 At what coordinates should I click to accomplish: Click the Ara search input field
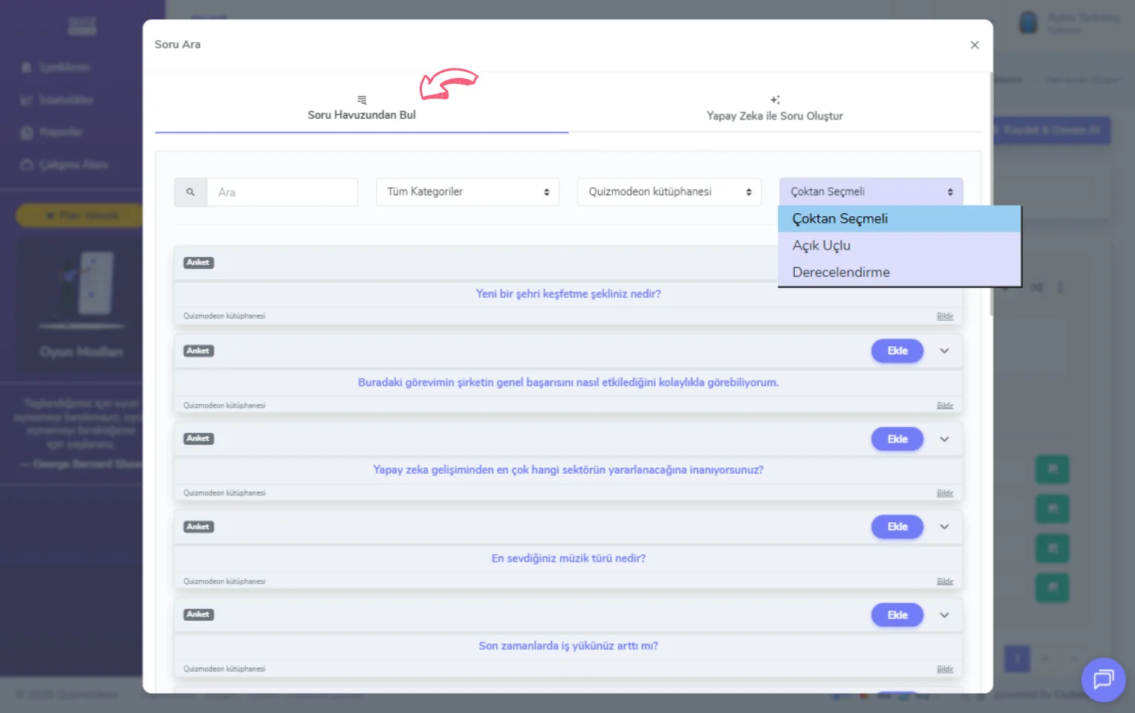282,192
